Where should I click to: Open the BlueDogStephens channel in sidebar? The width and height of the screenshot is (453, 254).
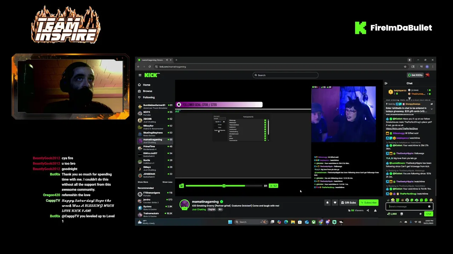coord(155,134)
